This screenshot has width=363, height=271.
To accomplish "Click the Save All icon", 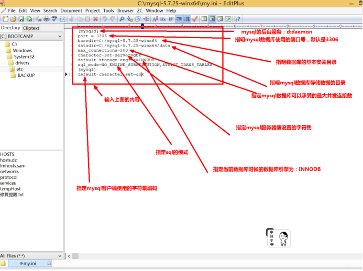I will [x=29, y=19].
